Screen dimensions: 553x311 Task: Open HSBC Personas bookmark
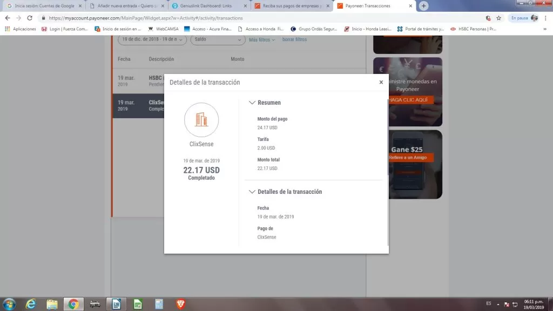point(473,29)
